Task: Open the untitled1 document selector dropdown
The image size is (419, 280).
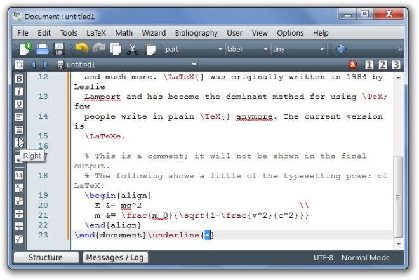Action: point(127,65)
